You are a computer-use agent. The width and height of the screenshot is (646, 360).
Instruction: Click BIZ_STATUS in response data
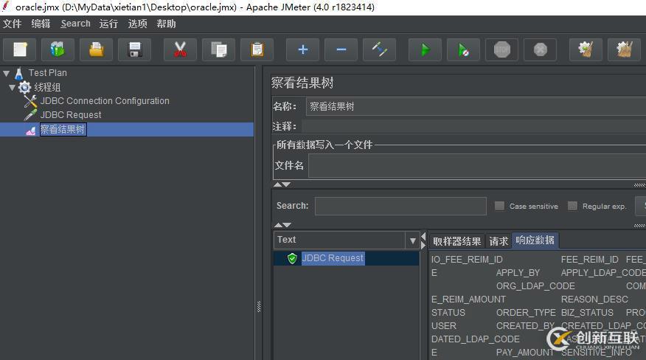pos(587,313)
